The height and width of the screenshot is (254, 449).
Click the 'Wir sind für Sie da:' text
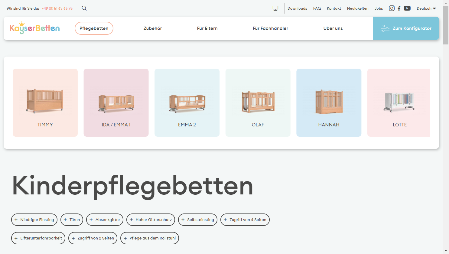pos(23,8)
